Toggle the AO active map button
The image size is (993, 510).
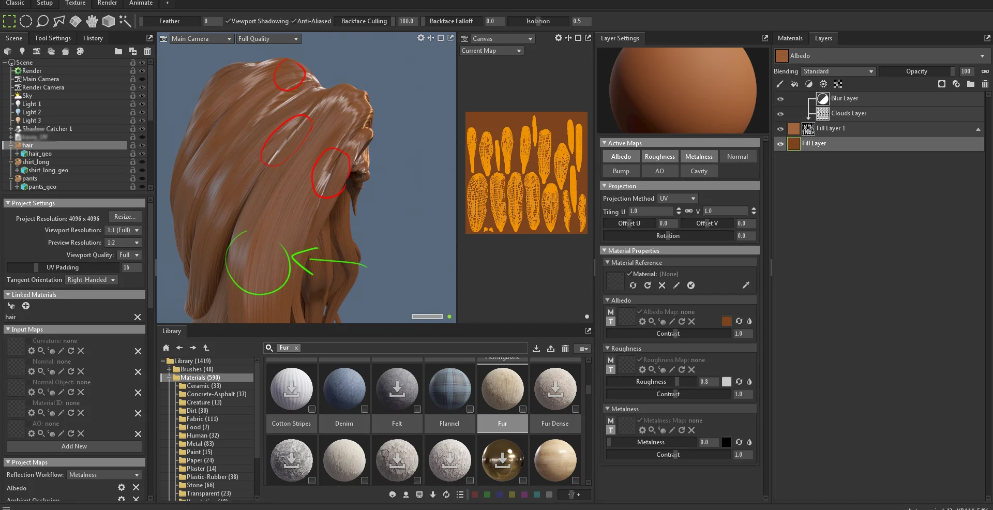(659, 171)
